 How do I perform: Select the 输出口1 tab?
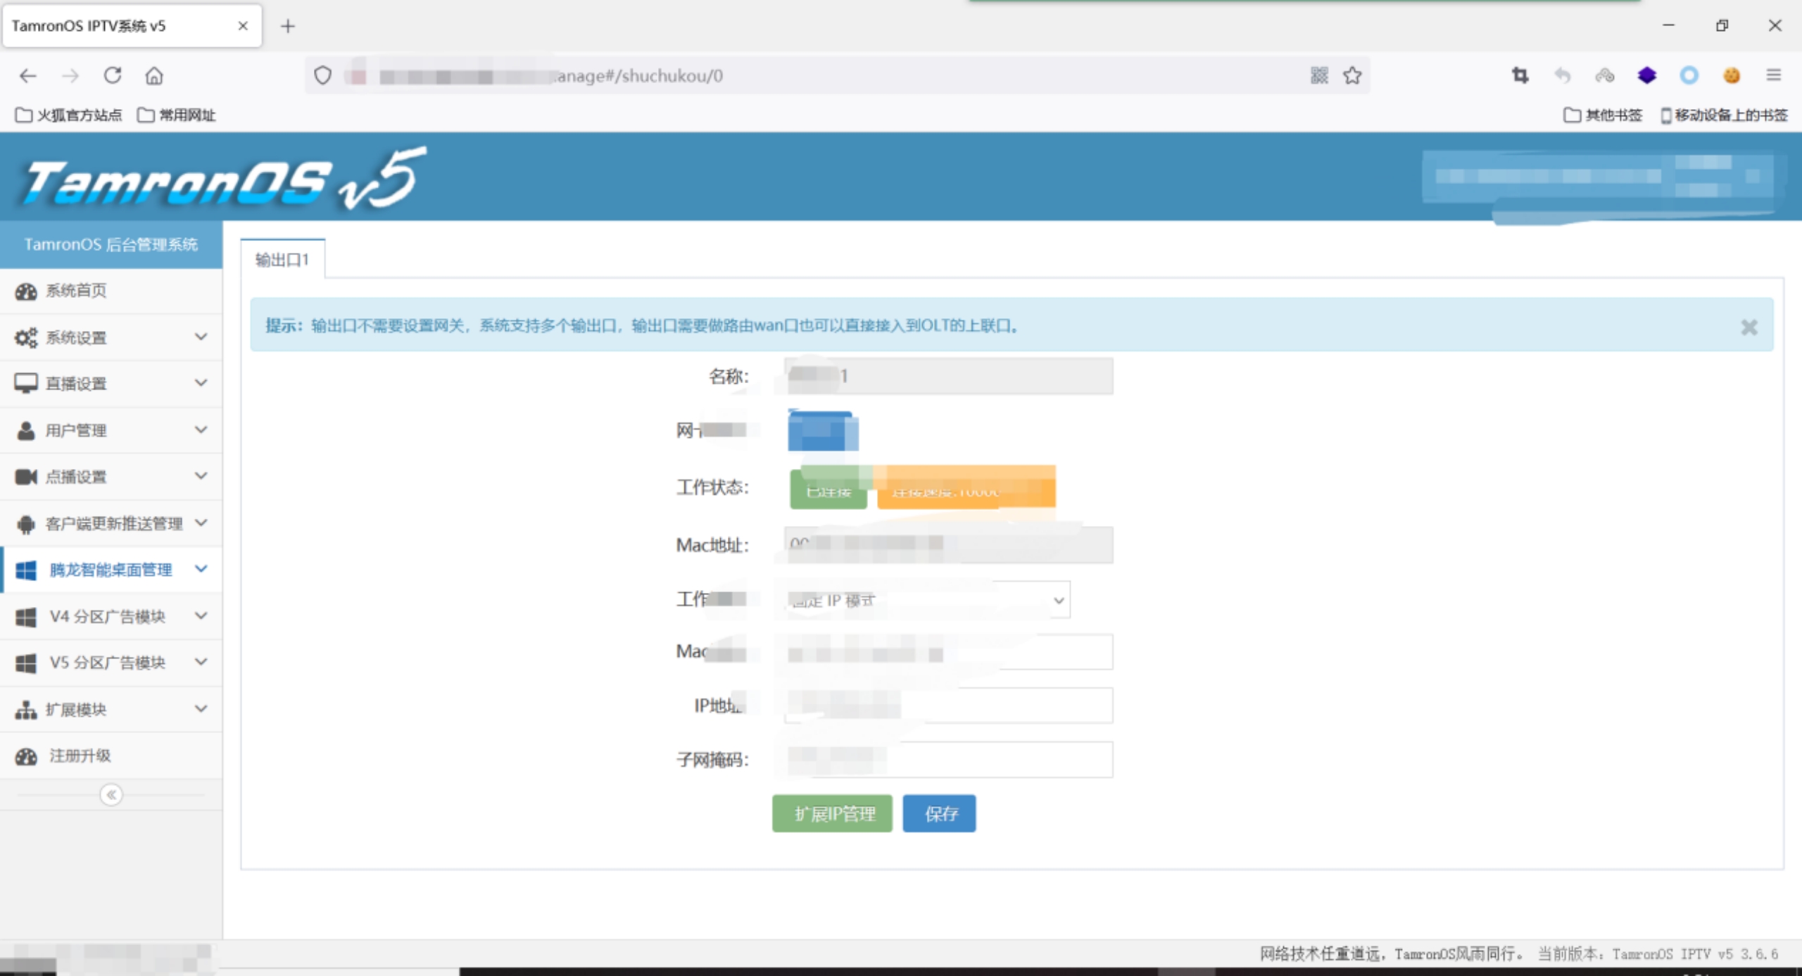point(282,260)
